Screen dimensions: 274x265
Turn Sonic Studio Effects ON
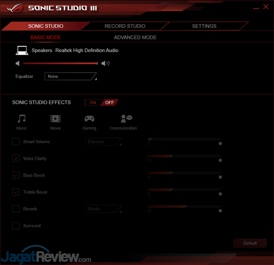[93, 103]
